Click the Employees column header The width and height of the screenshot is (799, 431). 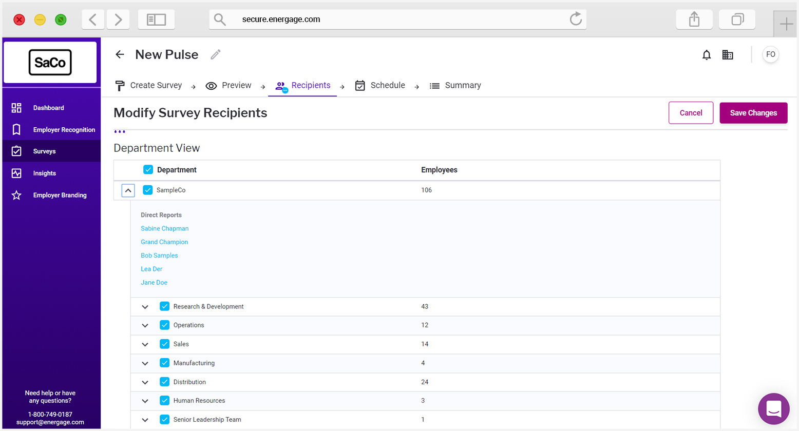point(439,170)
